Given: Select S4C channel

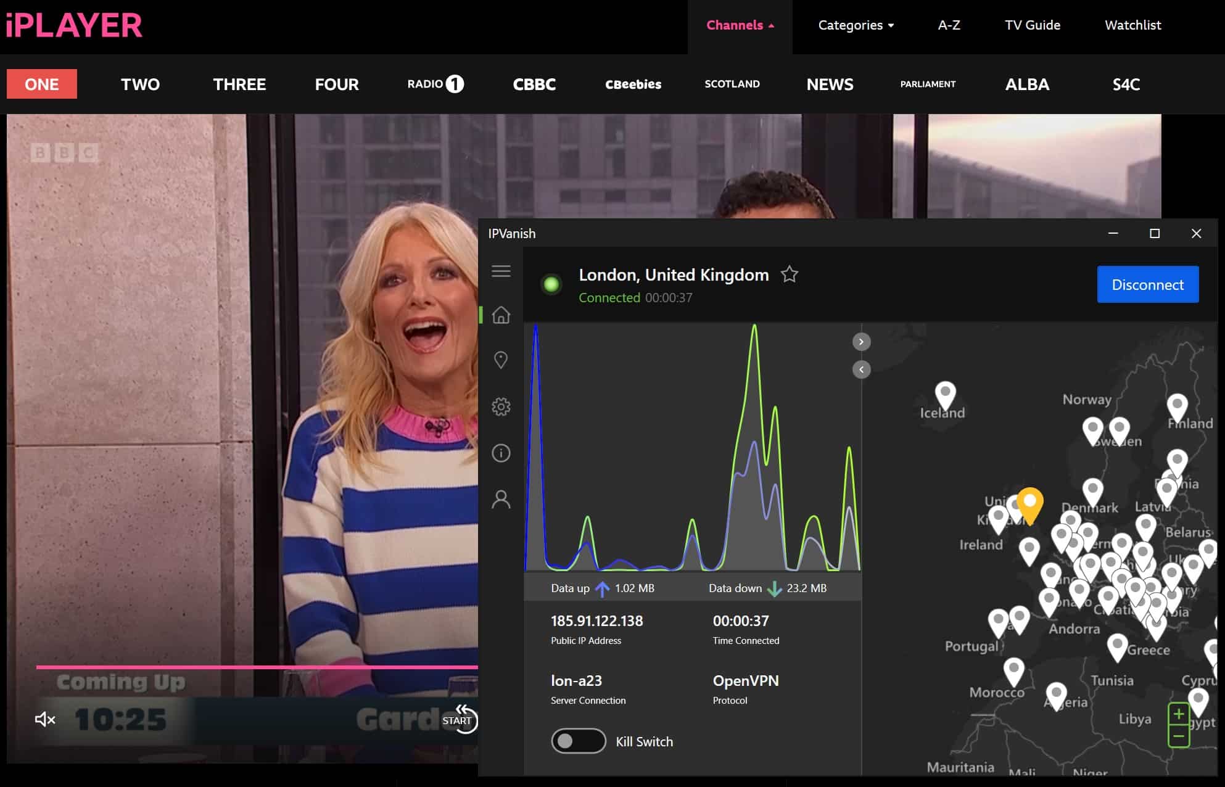Looking at the screenshot, I should (x=1126, y=84).
